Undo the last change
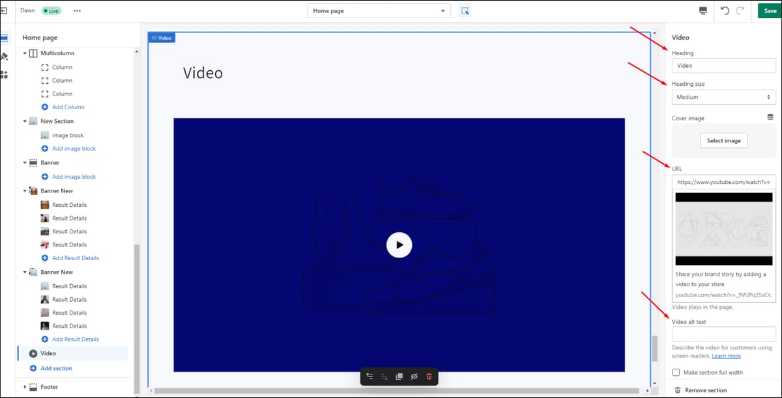782x398 pixels. [x=725, y=11]
